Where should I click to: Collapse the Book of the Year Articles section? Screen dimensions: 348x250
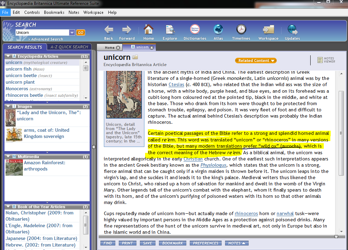8,206
